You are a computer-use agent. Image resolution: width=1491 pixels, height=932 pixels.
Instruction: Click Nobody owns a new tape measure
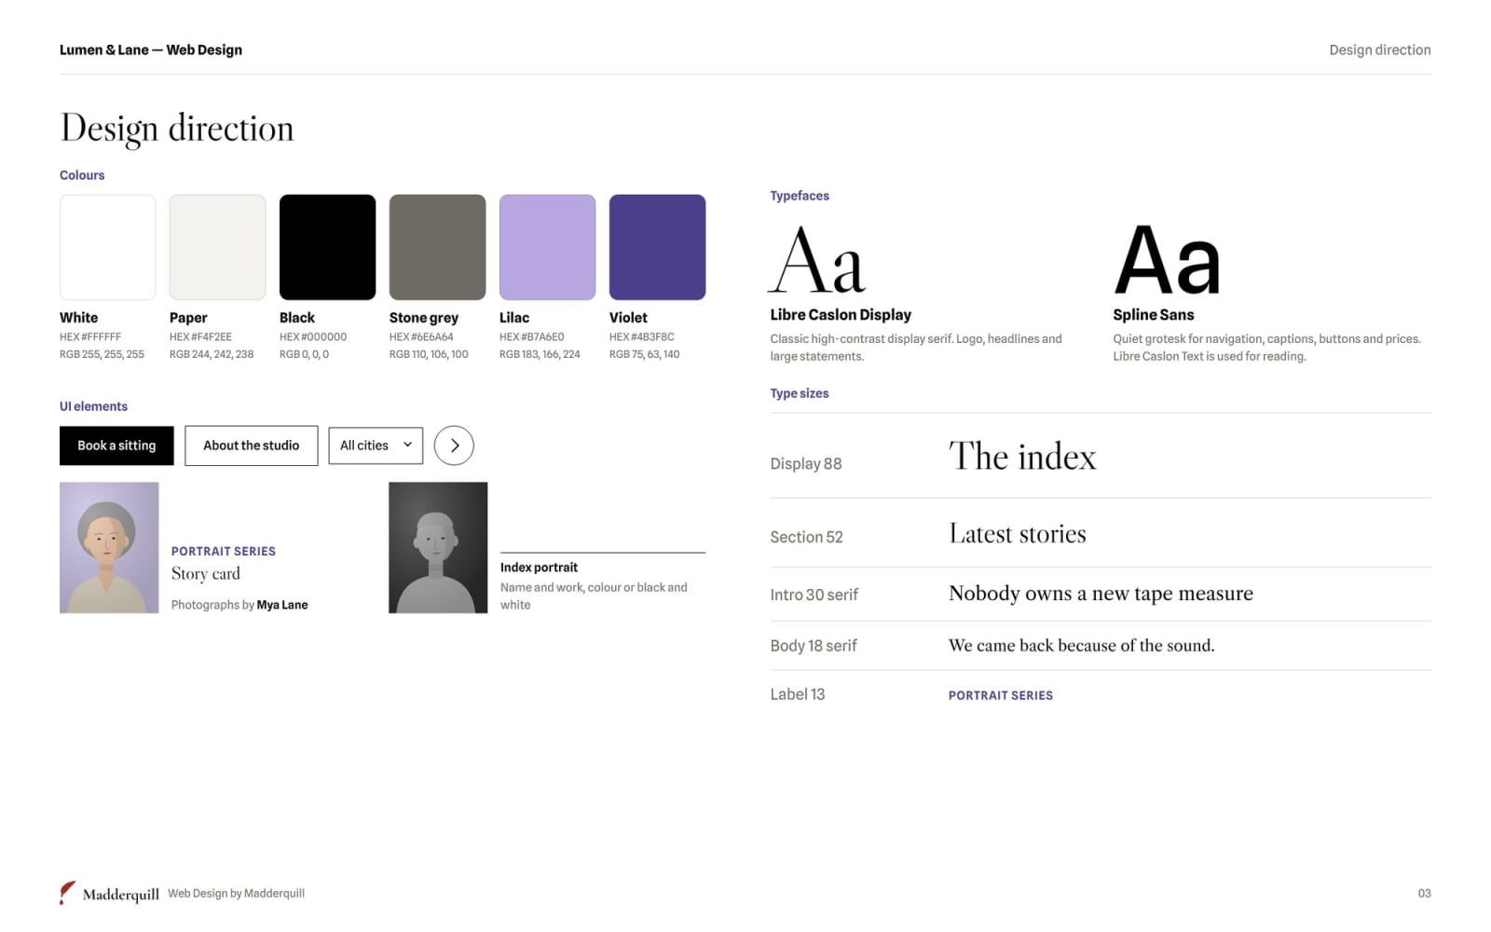[x=1101, y=594]
